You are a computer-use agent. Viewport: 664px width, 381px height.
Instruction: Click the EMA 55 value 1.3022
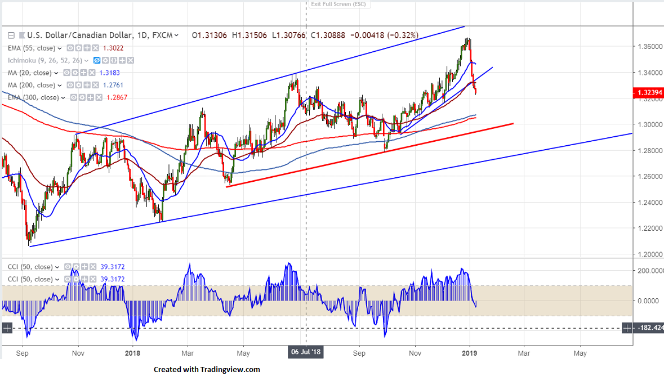point(113,48)
